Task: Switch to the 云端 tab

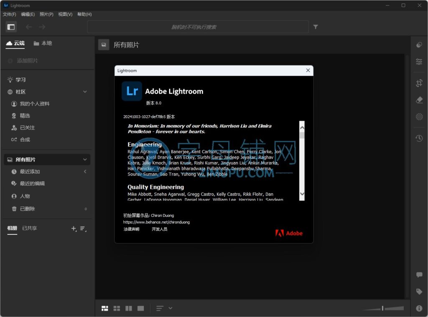Action: tap(15, 43)
